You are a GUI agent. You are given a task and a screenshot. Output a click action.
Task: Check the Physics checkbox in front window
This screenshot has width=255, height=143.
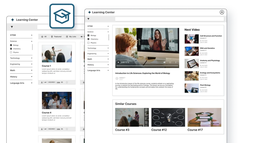[88, 43]
